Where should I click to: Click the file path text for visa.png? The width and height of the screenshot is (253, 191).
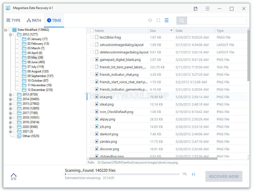[138, 163]
